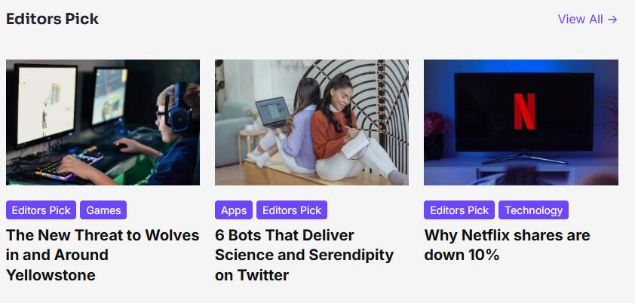
Task: Click the pink flowers beside the TV
Action: click(437, 124)
